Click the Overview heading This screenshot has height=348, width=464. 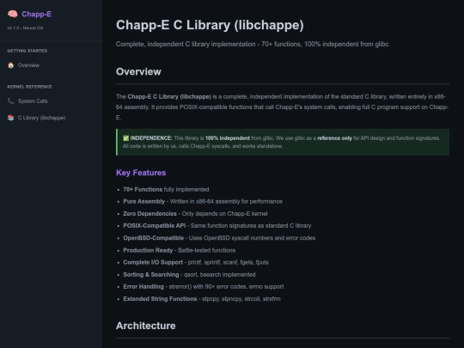138,71
